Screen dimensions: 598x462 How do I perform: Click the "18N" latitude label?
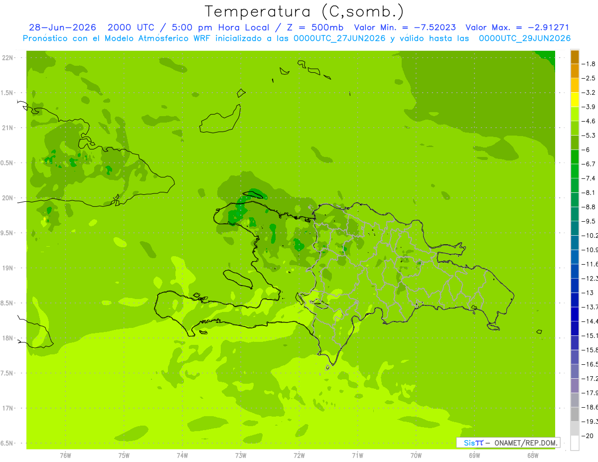tap(7, 338)
